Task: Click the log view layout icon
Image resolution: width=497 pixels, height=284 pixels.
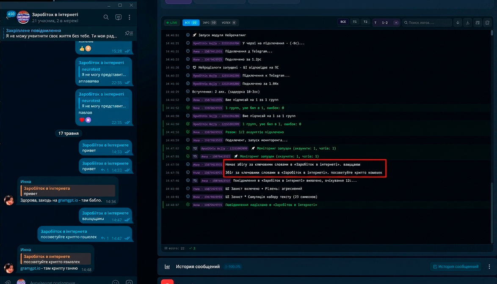Action: point(478,23)
